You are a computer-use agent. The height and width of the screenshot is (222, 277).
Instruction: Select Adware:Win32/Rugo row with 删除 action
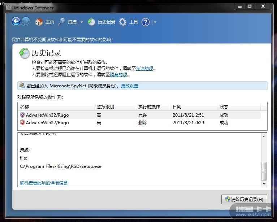[139, 123]
